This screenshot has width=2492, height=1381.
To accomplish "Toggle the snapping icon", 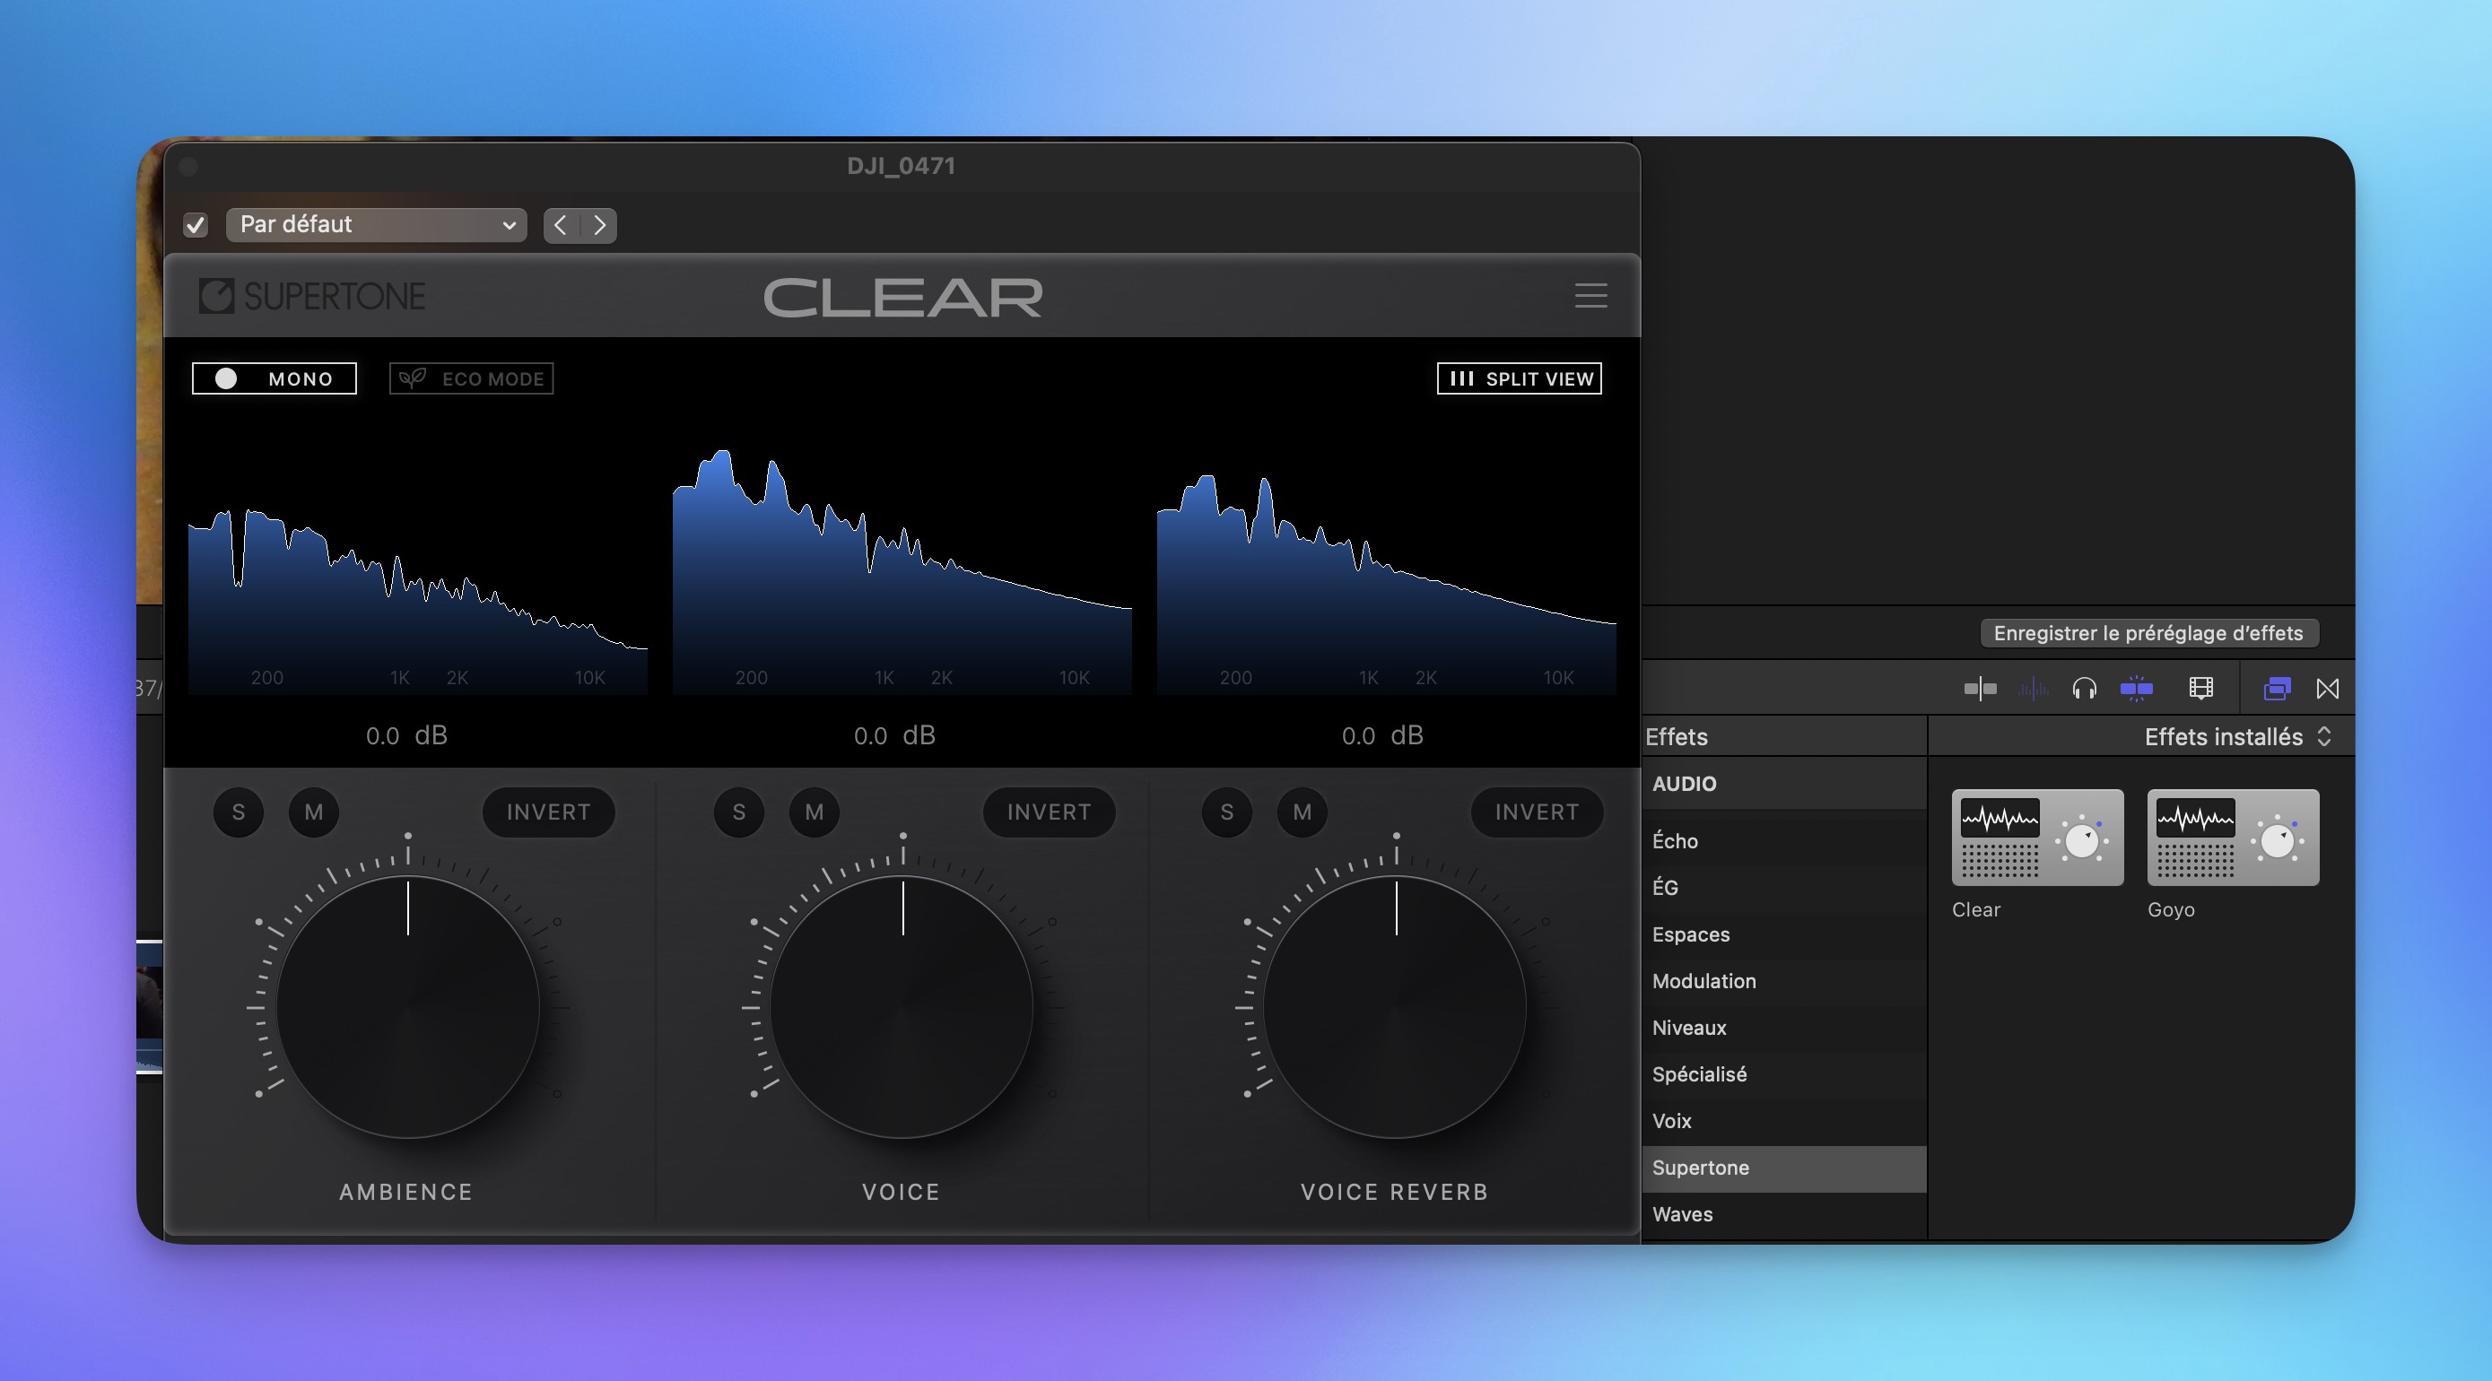I will pyautogui.click(x=2136, y=689).
